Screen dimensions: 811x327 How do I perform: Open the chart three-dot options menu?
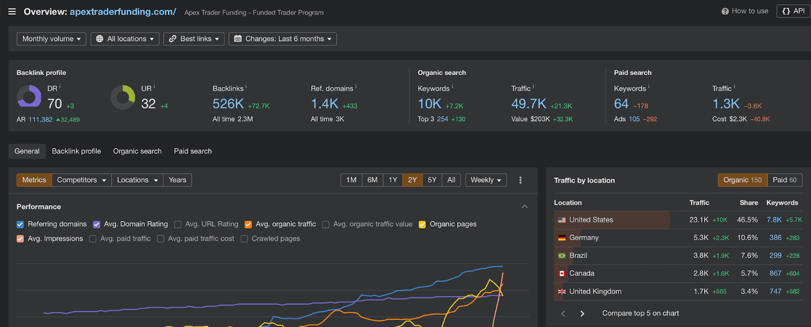point(520,180)
